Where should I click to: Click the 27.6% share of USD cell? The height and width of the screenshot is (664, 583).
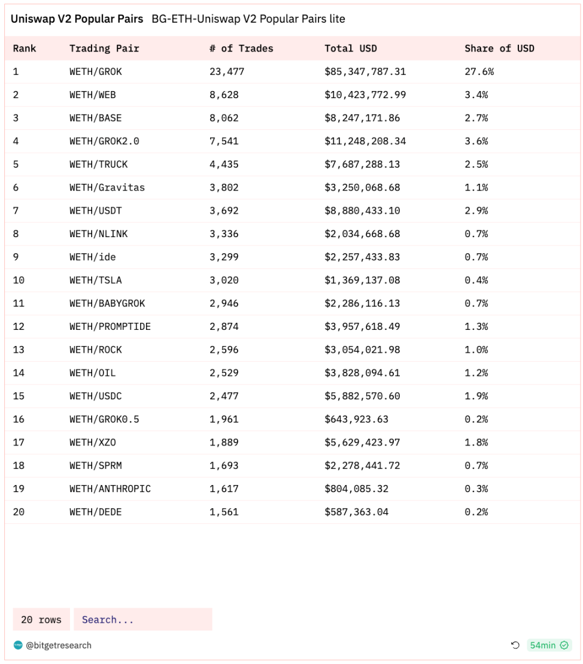(479, 72)
